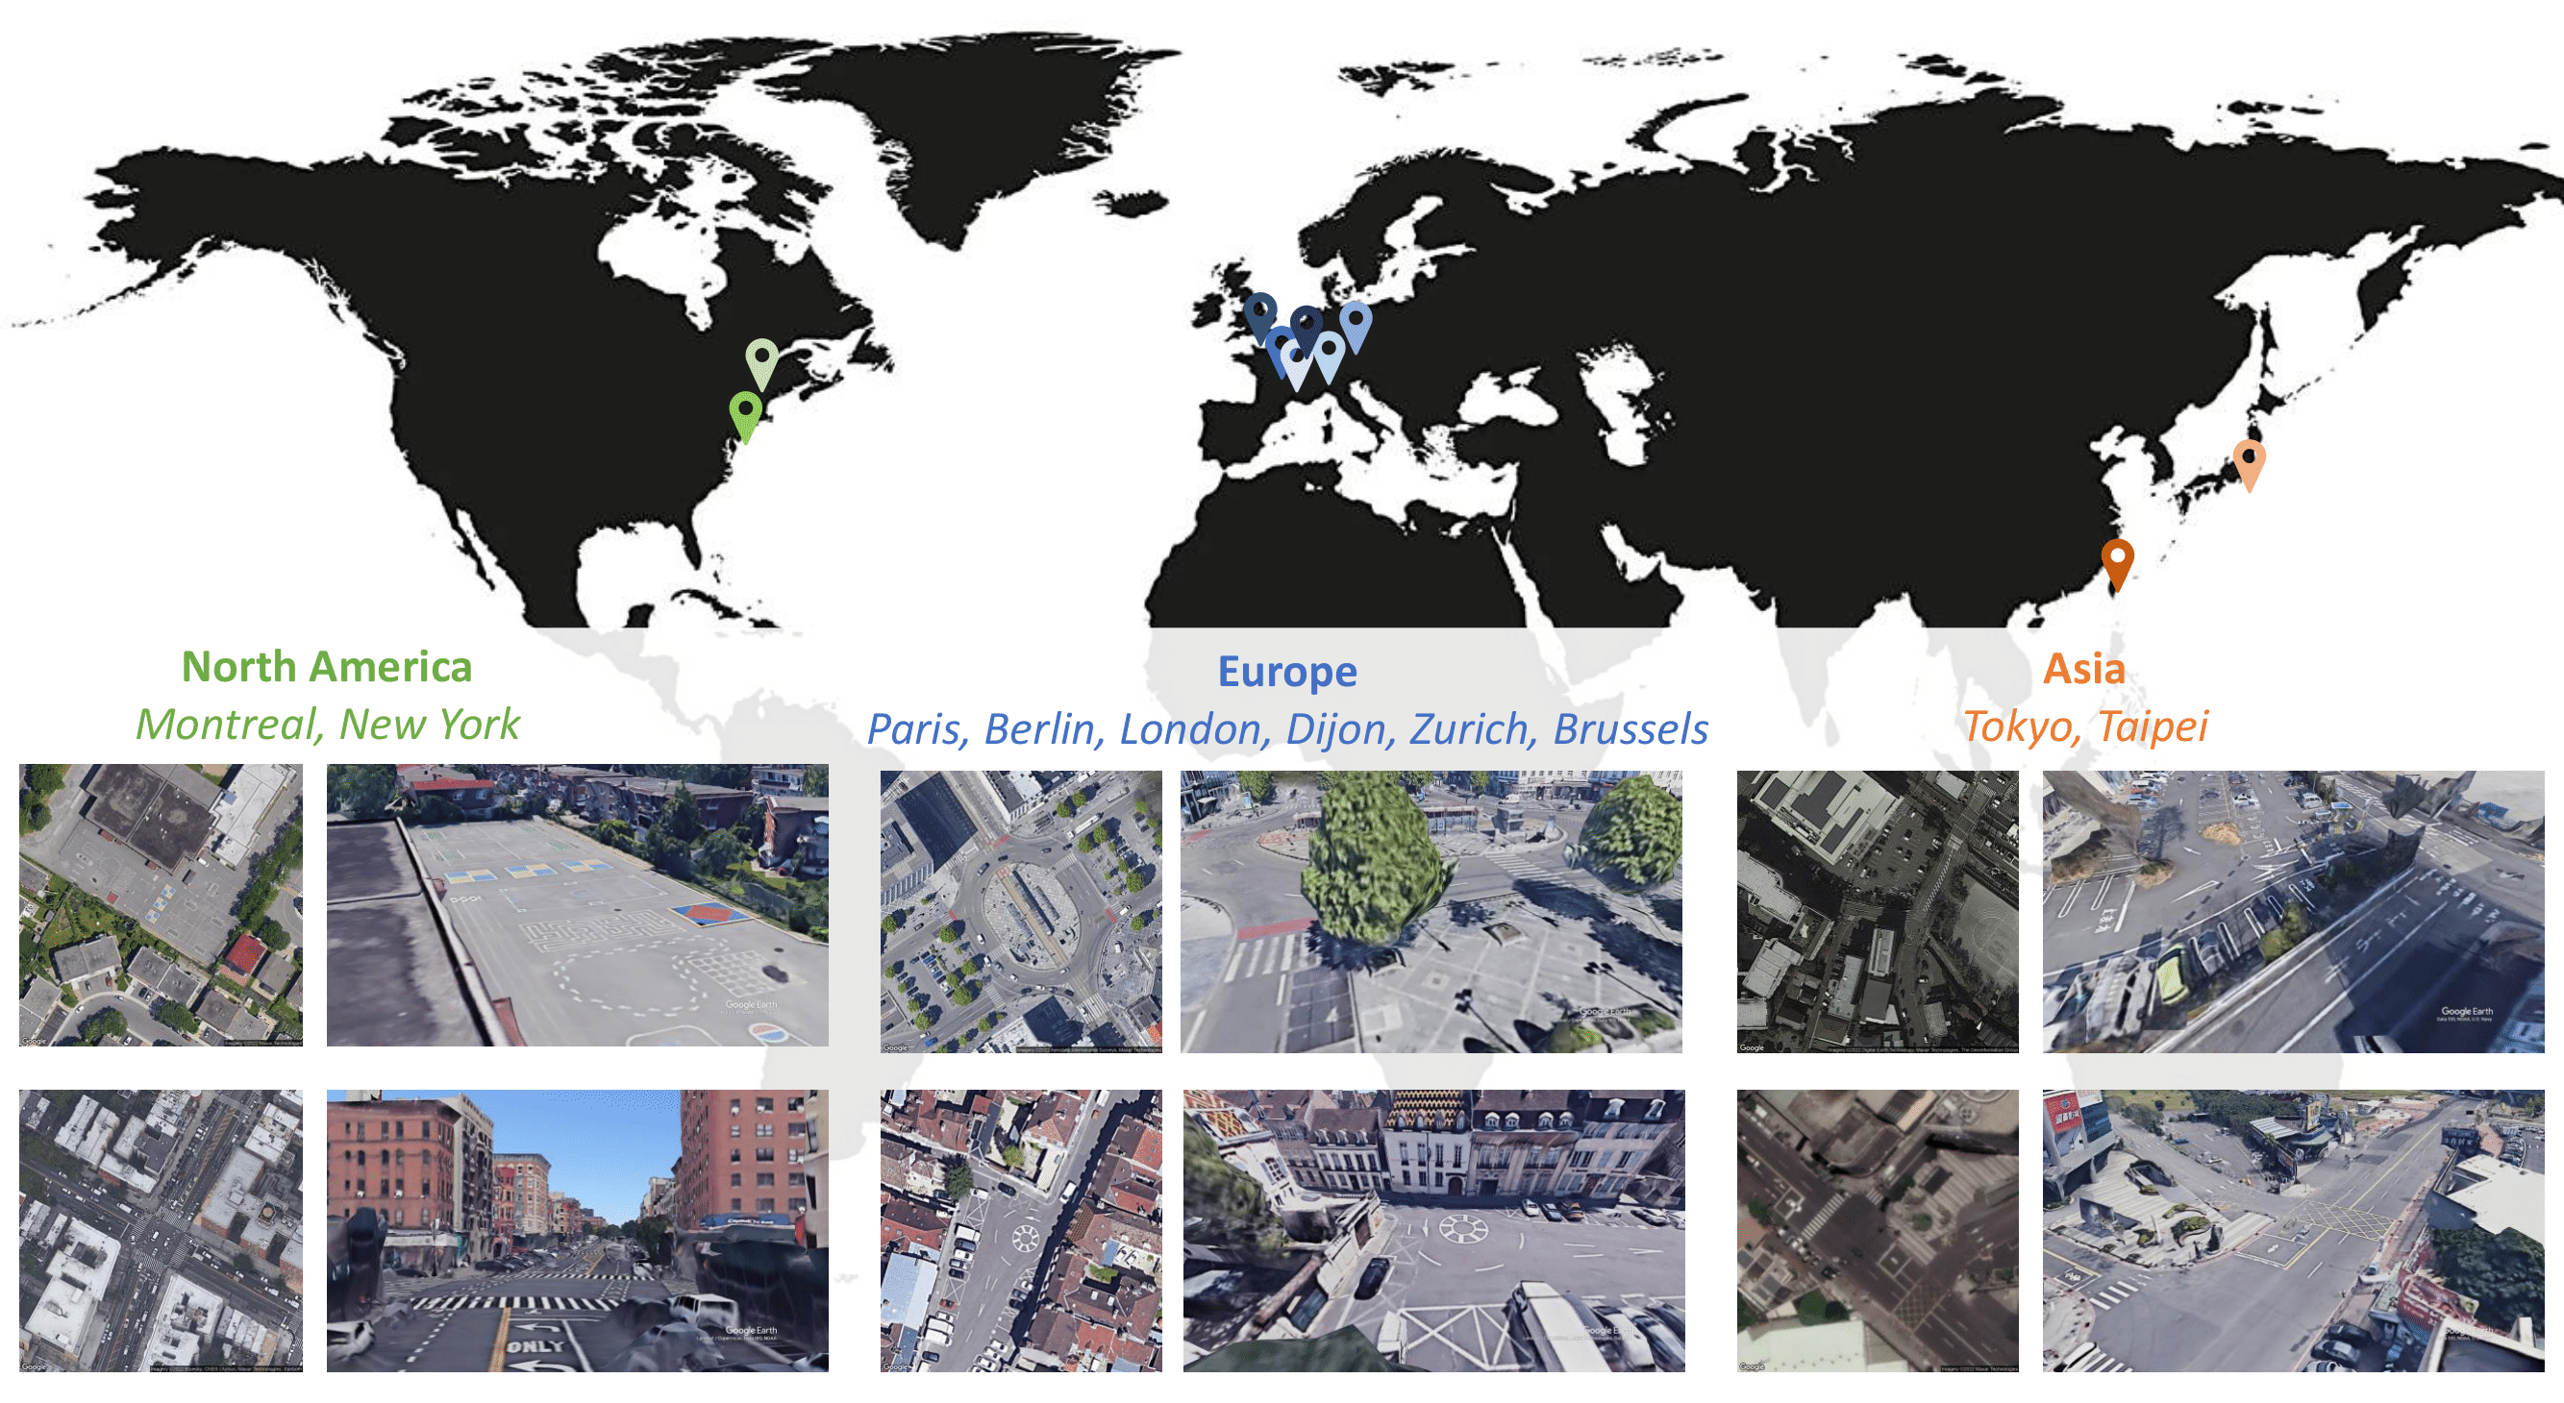Viewport: 2564px width, 1403px height.
Task: Open the 3D square with patterned-roof building
Action: 1433,1231
